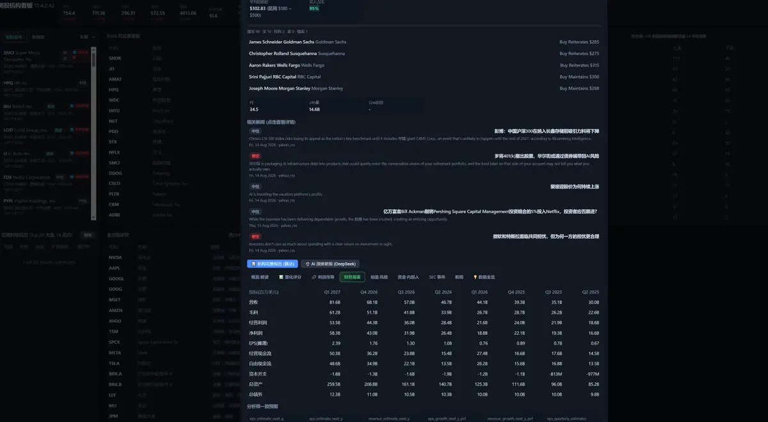Open the 全部 filter dropdown in watchlist
Screen dimensions: 768x422
(x=87, y=37)
